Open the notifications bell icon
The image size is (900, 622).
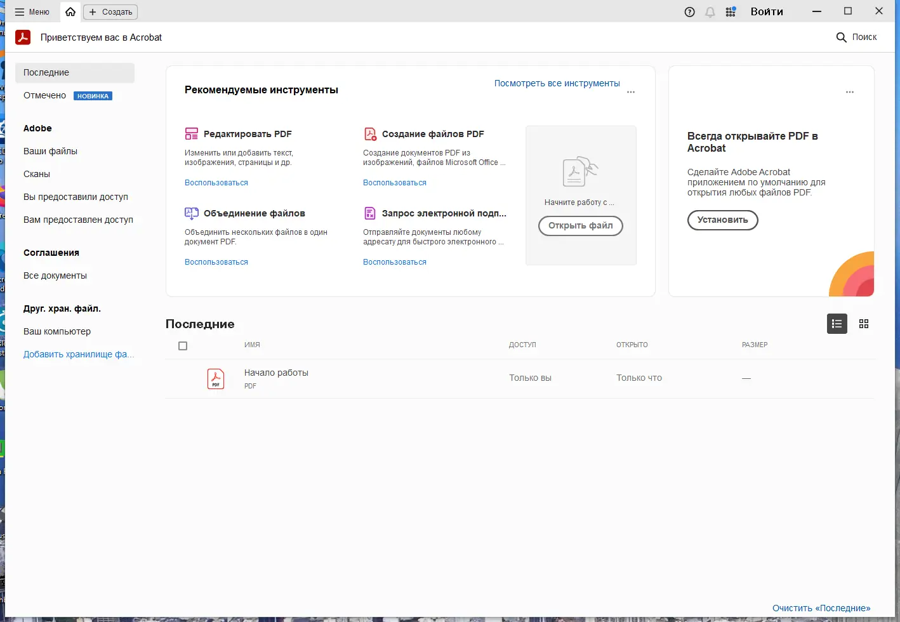point(710,12)
